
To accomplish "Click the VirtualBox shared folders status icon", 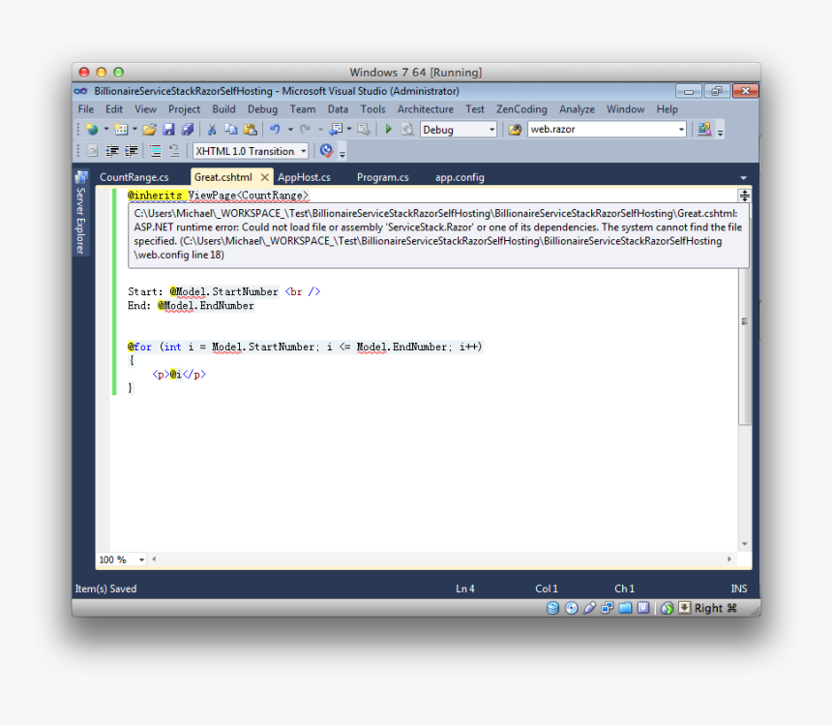I will (625, 608).
